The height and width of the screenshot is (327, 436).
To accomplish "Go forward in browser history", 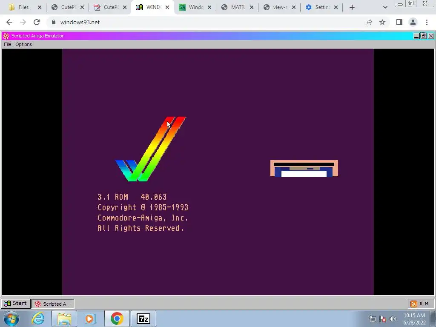I will coord(23,22).
